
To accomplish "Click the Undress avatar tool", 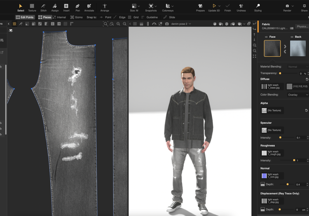I will coord(241,8).
